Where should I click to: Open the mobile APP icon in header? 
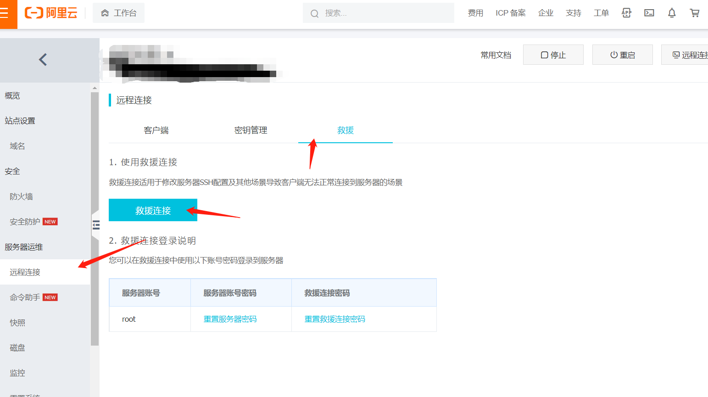[x=626, y=13]
